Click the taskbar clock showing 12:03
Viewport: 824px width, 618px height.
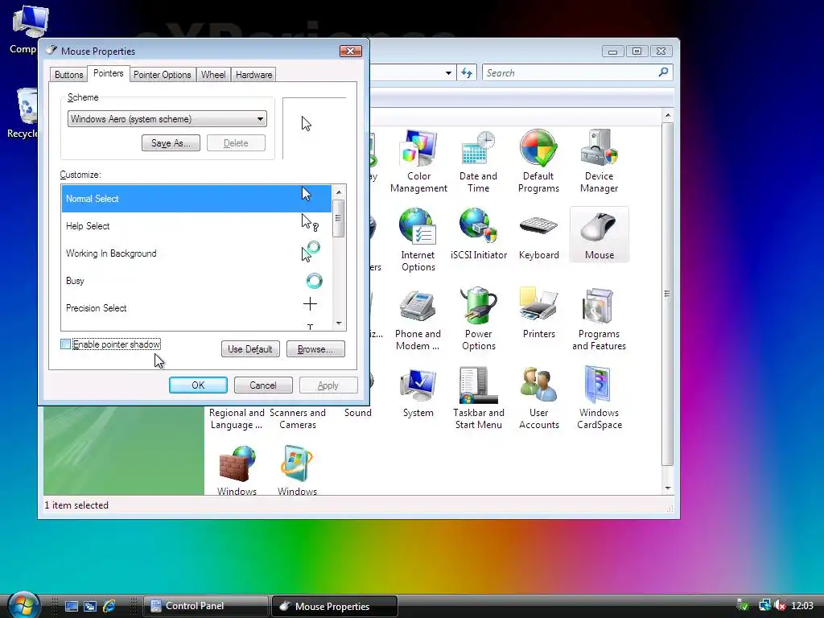coord(802,605)
